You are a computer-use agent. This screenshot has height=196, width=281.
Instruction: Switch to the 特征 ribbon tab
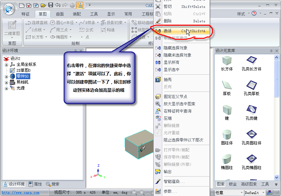25,14
